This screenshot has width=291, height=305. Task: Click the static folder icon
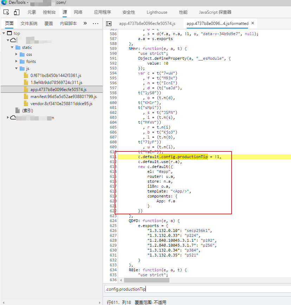pos(18,47)
